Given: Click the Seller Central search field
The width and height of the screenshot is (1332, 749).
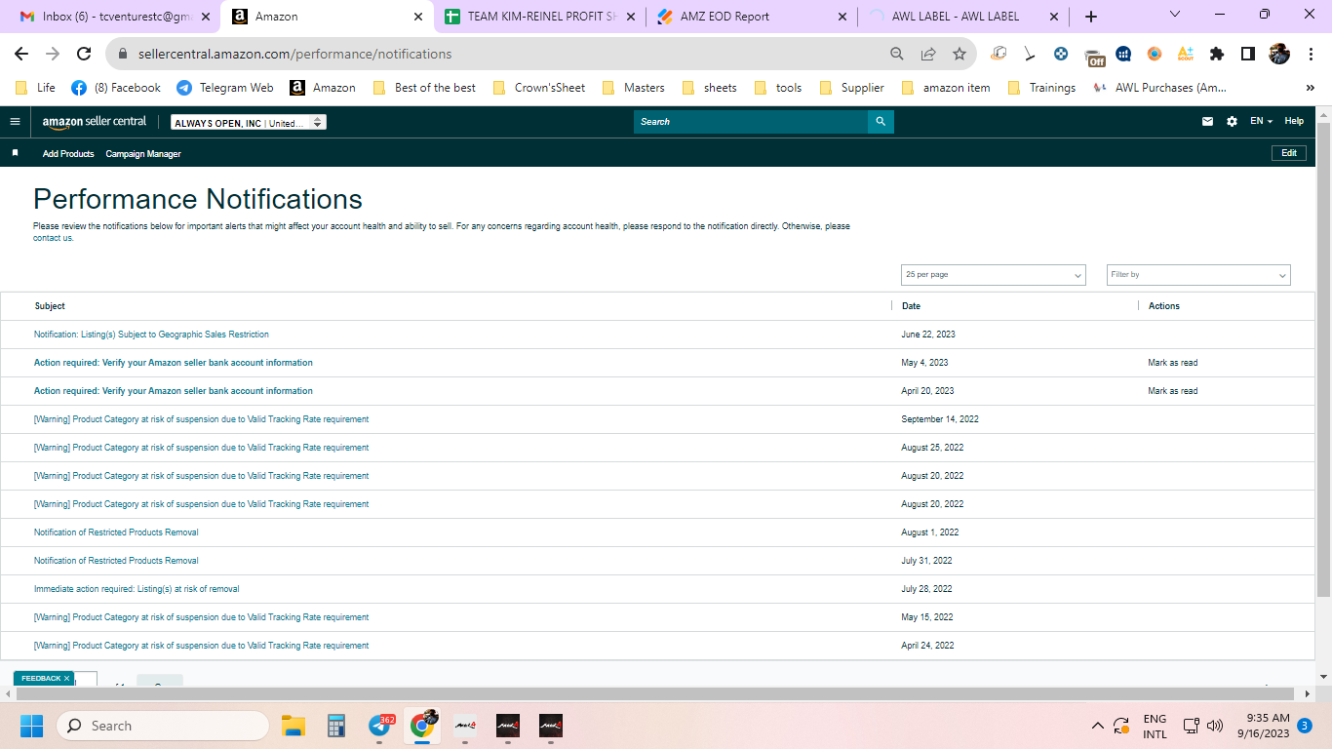Looking at the screenshot, I should [x=751, y=122].
